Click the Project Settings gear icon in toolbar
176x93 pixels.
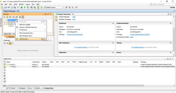coord(31,8)
